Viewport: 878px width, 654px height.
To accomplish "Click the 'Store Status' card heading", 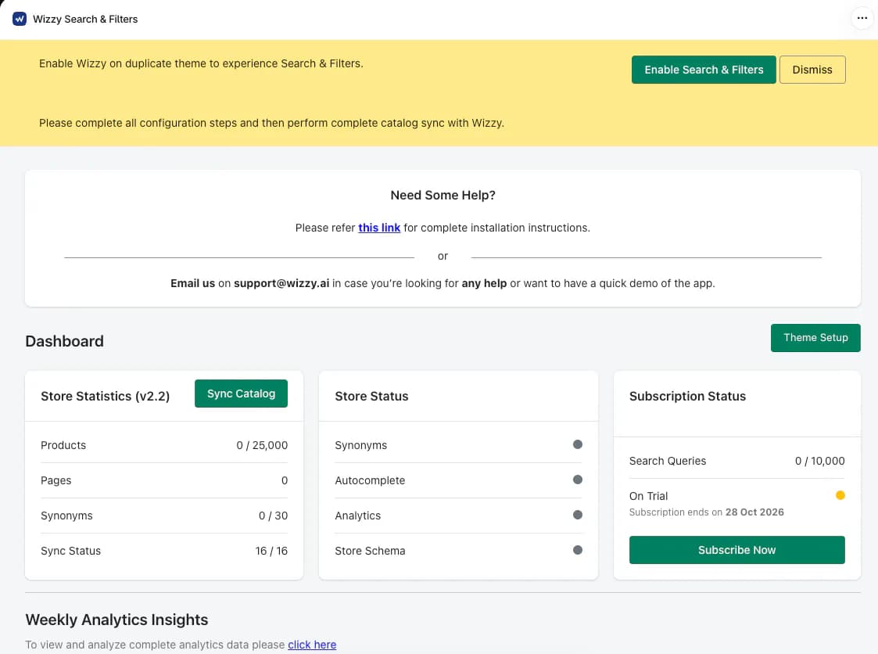I will 371,396.
